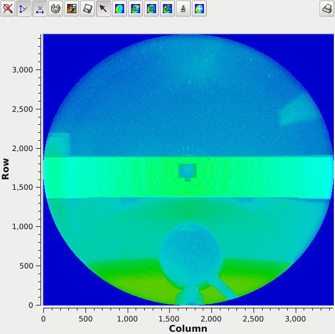Click the add-region plus icon

point(199,9)
